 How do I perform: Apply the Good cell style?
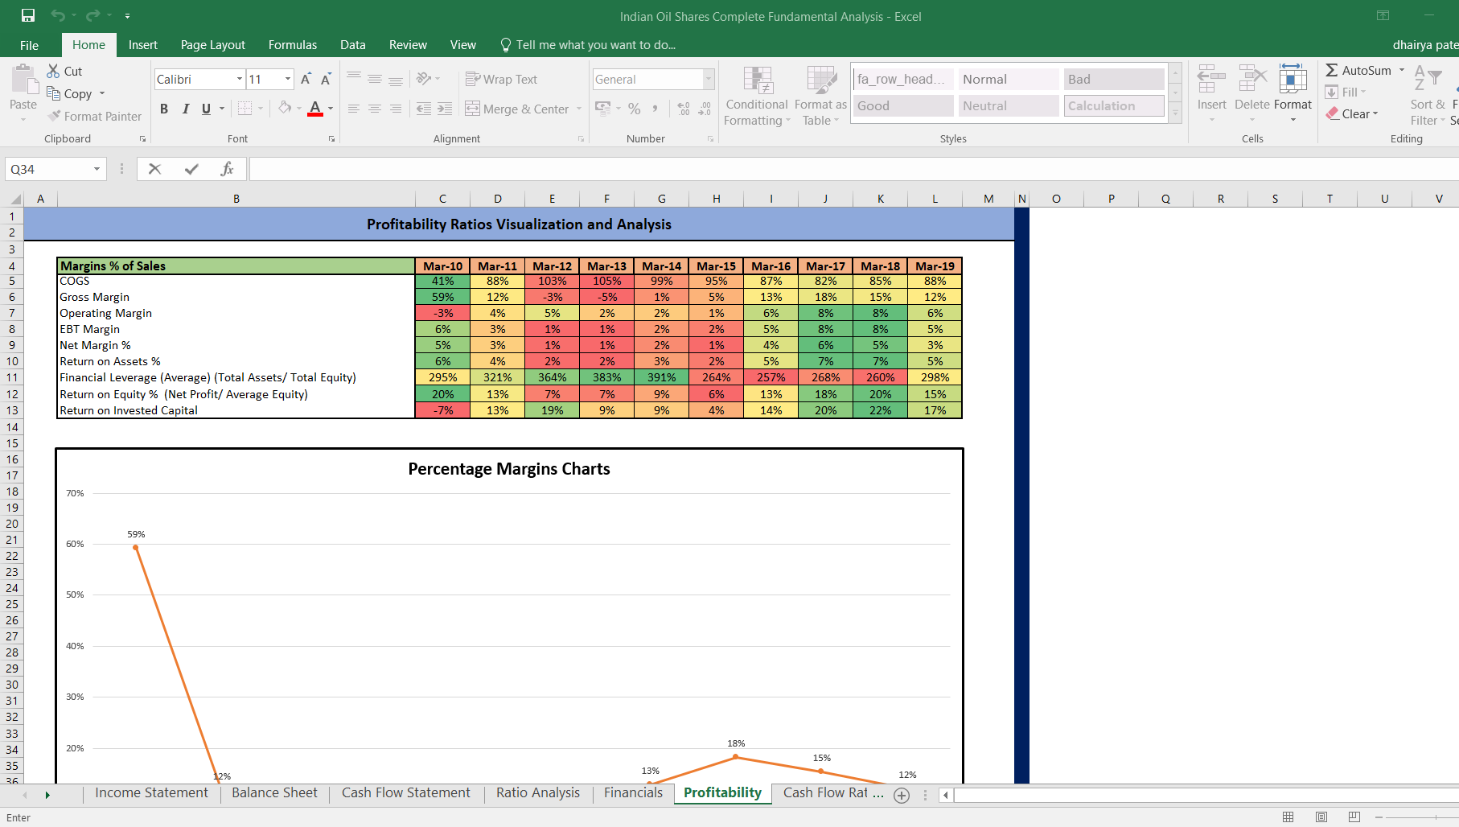903,105
